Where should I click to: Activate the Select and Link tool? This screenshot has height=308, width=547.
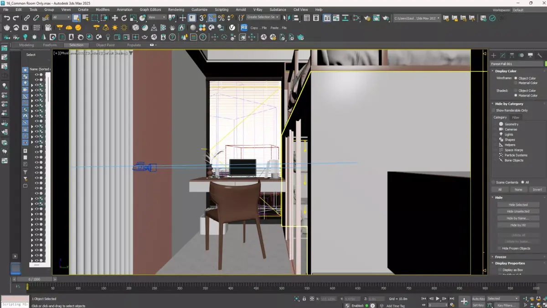coord(27,18)
